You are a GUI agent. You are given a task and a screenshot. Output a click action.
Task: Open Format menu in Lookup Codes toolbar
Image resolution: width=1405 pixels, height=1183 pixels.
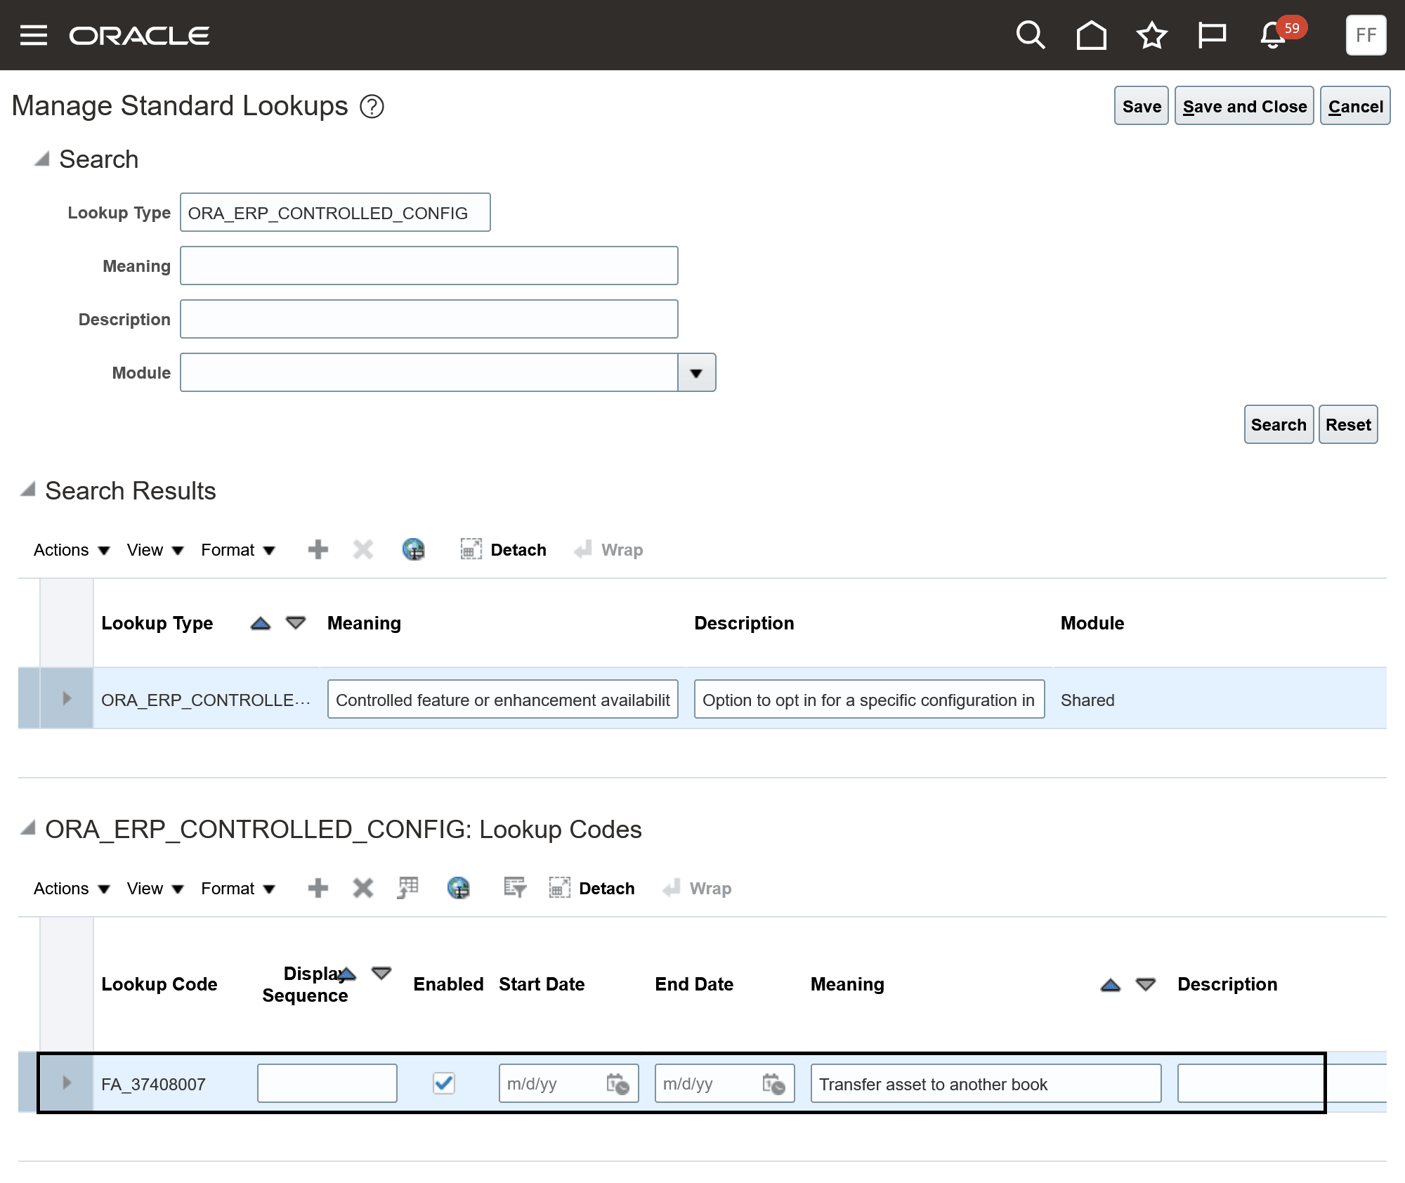pyautogui.click(x=237, y=889)
